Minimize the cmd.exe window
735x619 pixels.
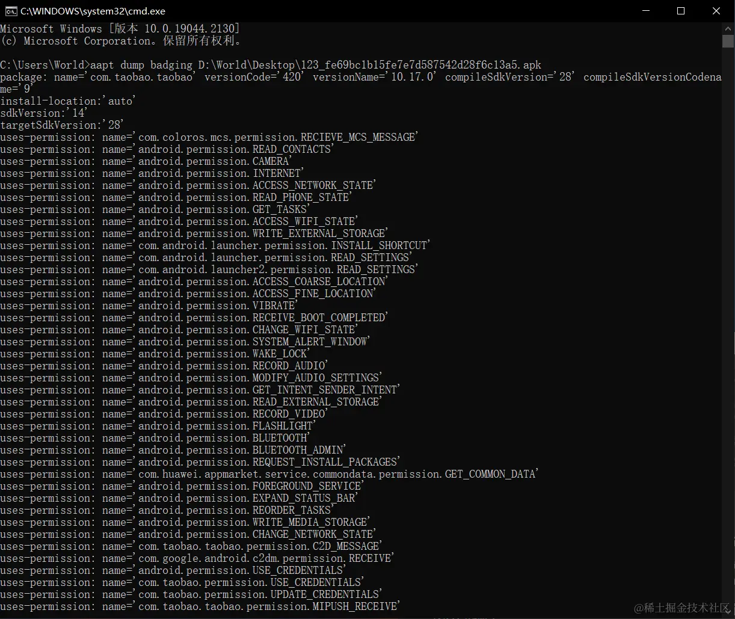[x=646, y=11]
